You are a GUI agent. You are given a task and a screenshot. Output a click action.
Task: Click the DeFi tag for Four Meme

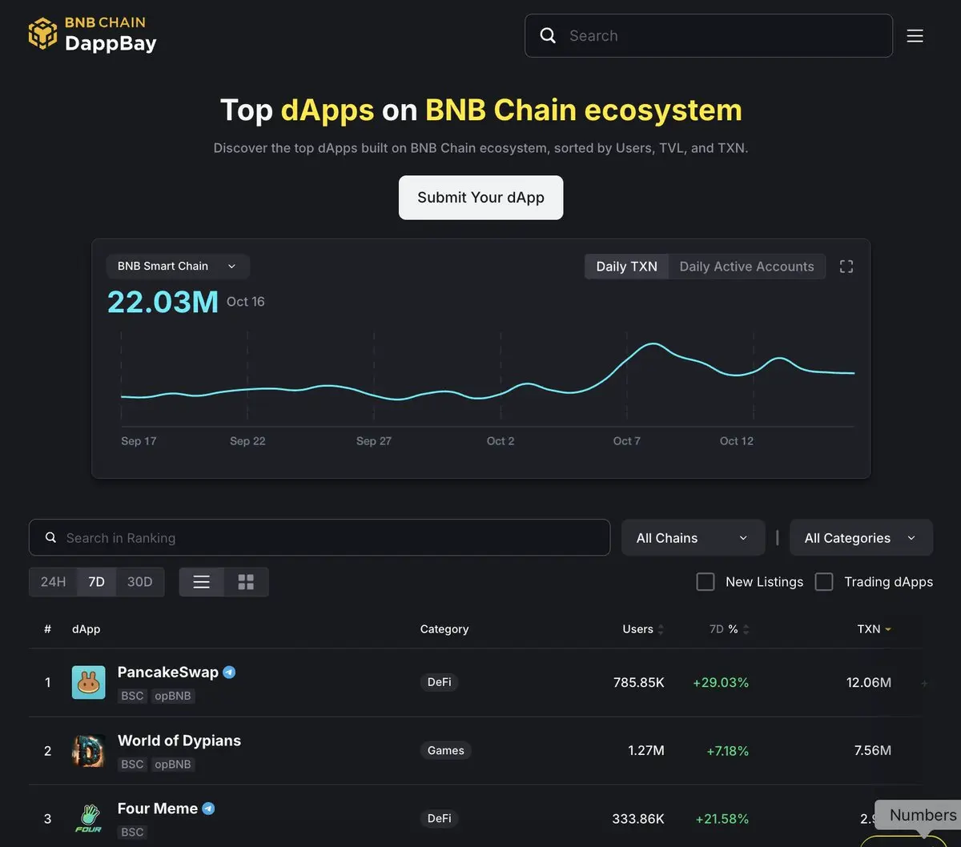click(x=440, y=818)
